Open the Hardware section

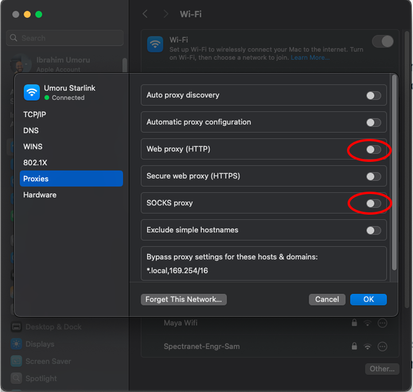point(40,195)
